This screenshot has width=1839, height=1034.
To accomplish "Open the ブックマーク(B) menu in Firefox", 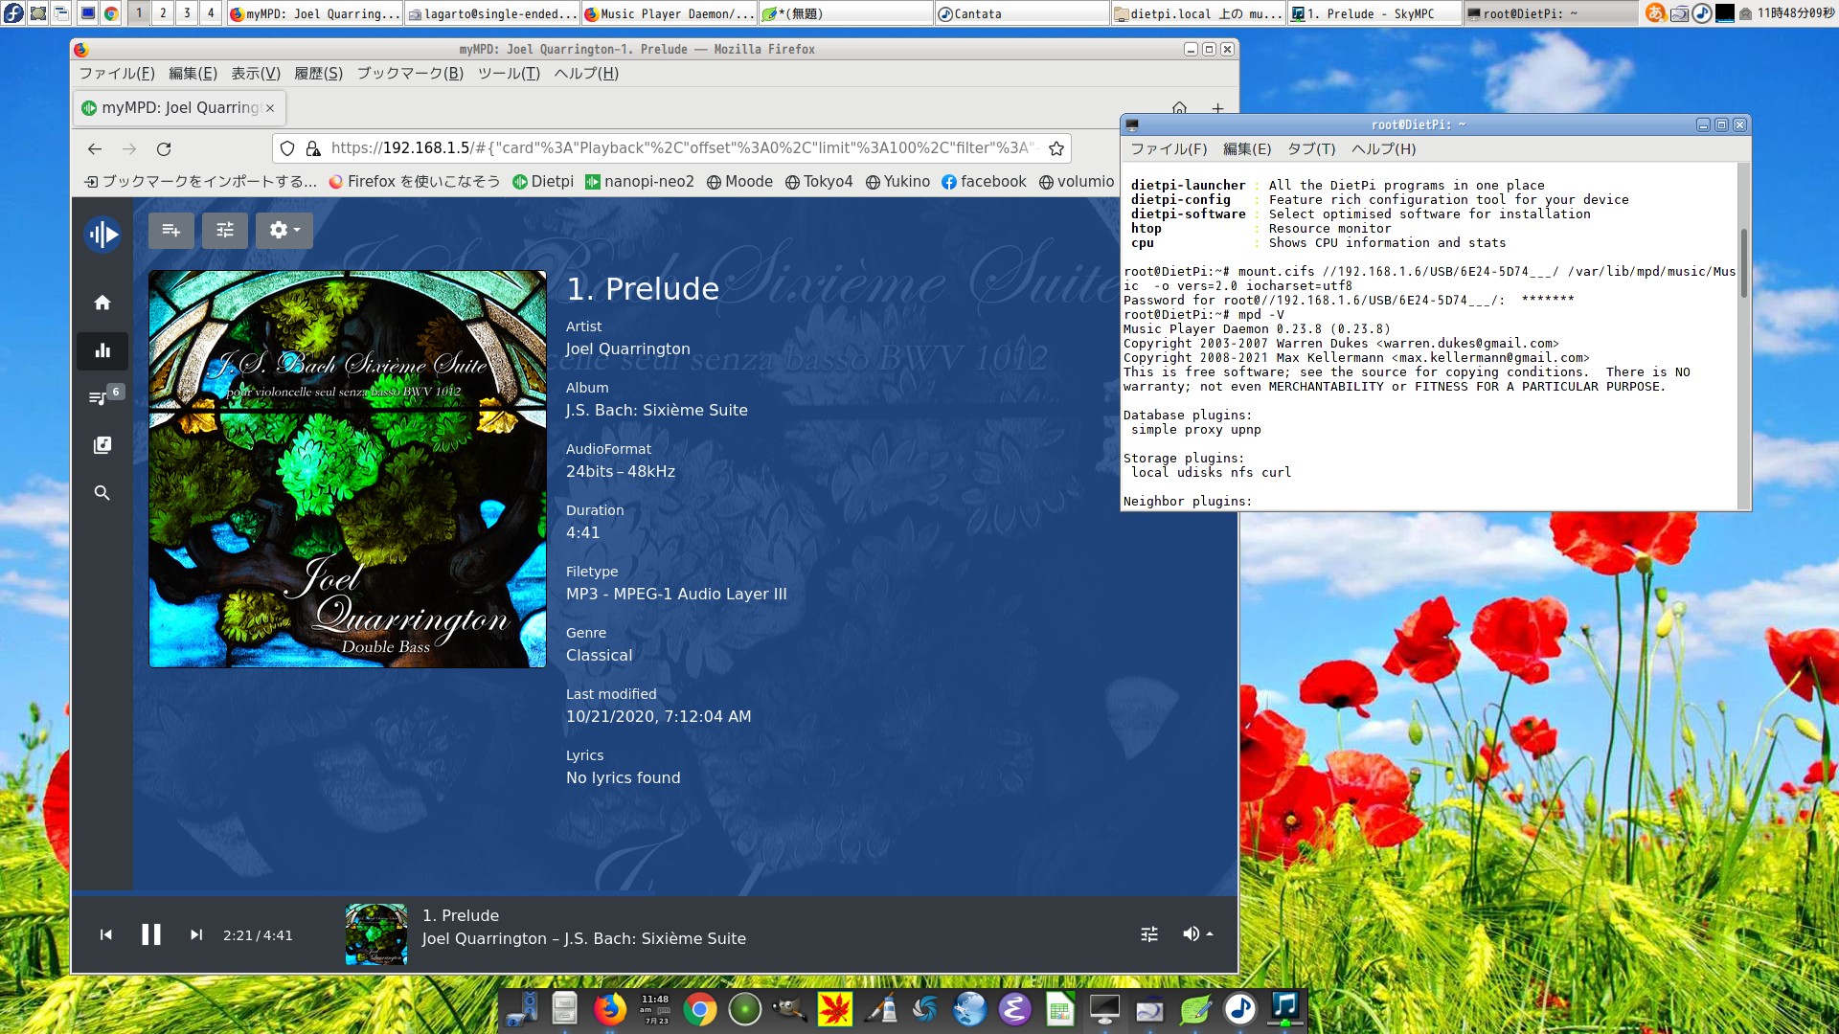I will (410, 74).
